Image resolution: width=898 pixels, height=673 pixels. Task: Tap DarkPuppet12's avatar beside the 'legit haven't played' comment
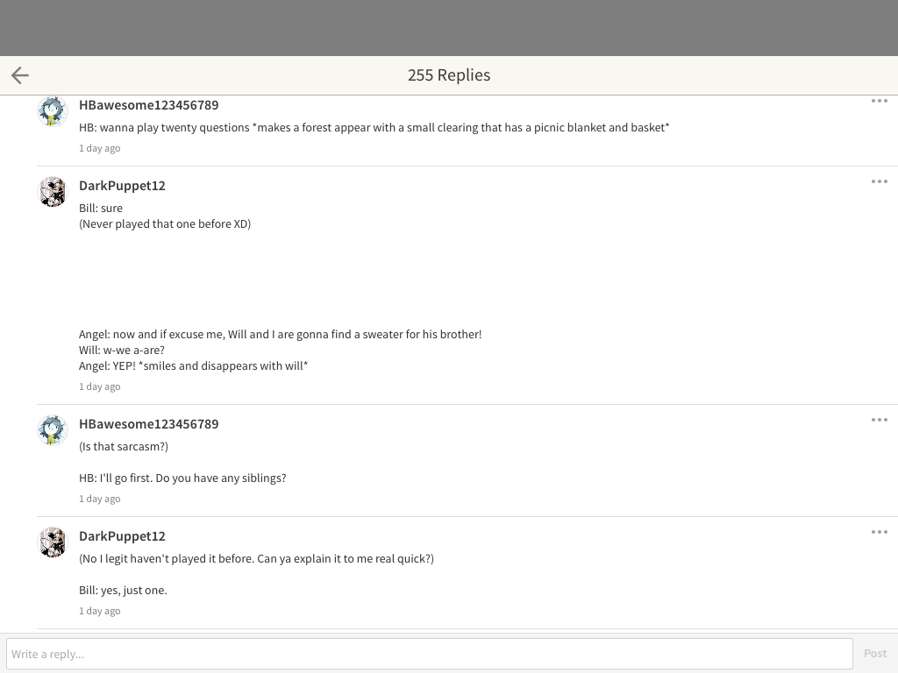coord(53,542)
